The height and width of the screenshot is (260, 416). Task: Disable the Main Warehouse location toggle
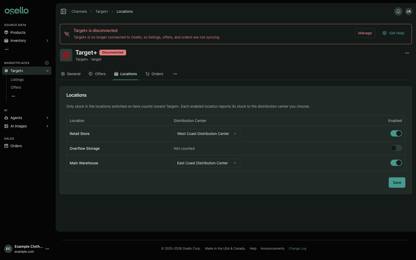coord(396,163)
